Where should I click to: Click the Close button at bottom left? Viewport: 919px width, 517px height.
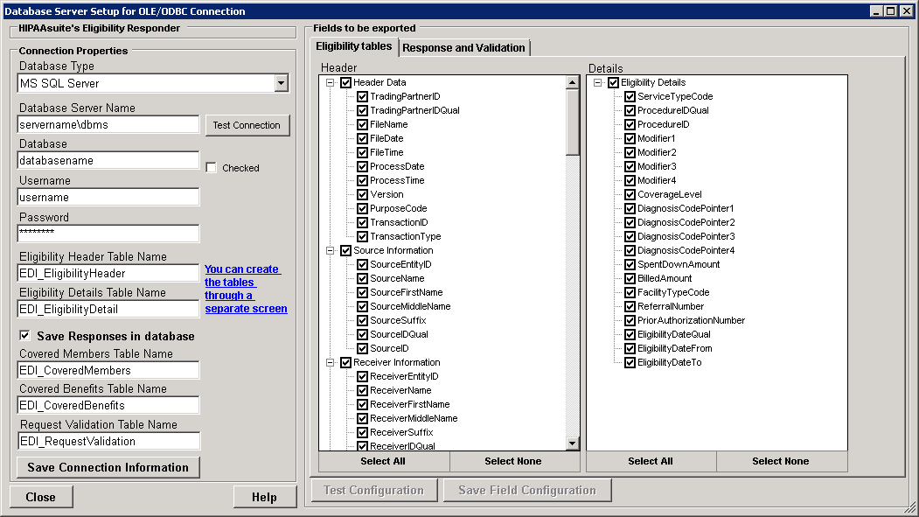(41, 497)
